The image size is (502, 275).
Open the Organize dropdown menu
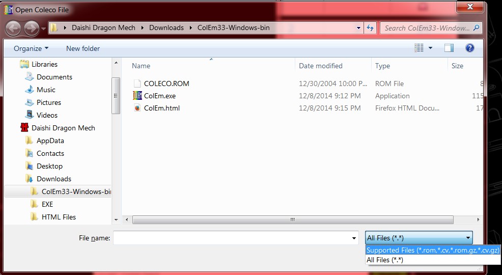point(31,48)
